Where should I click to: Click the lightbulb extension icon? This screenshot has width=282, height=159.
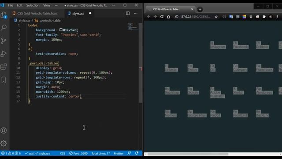251,17
